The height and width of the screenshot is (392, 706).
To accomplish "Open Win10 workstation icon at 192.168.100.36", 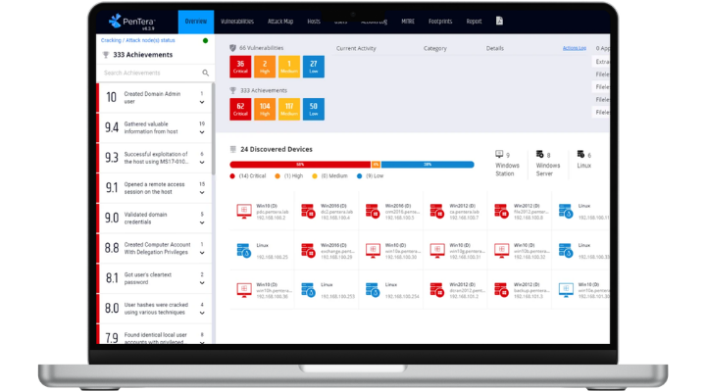I will (x=244, y=290).
